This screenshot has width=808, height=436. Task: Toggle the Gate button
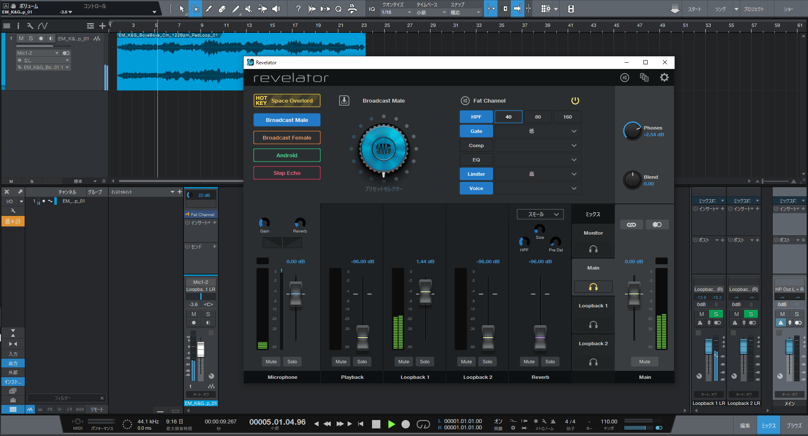(x=476, y=131)
